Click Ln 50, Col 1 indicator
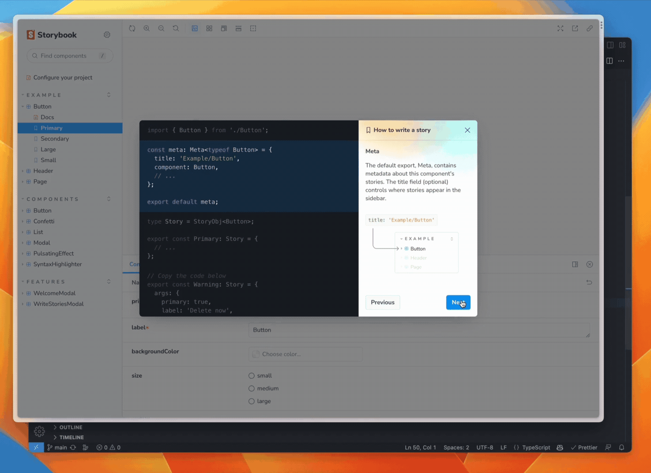The height and width of the screenshot is (473, 651). point(420,447)
